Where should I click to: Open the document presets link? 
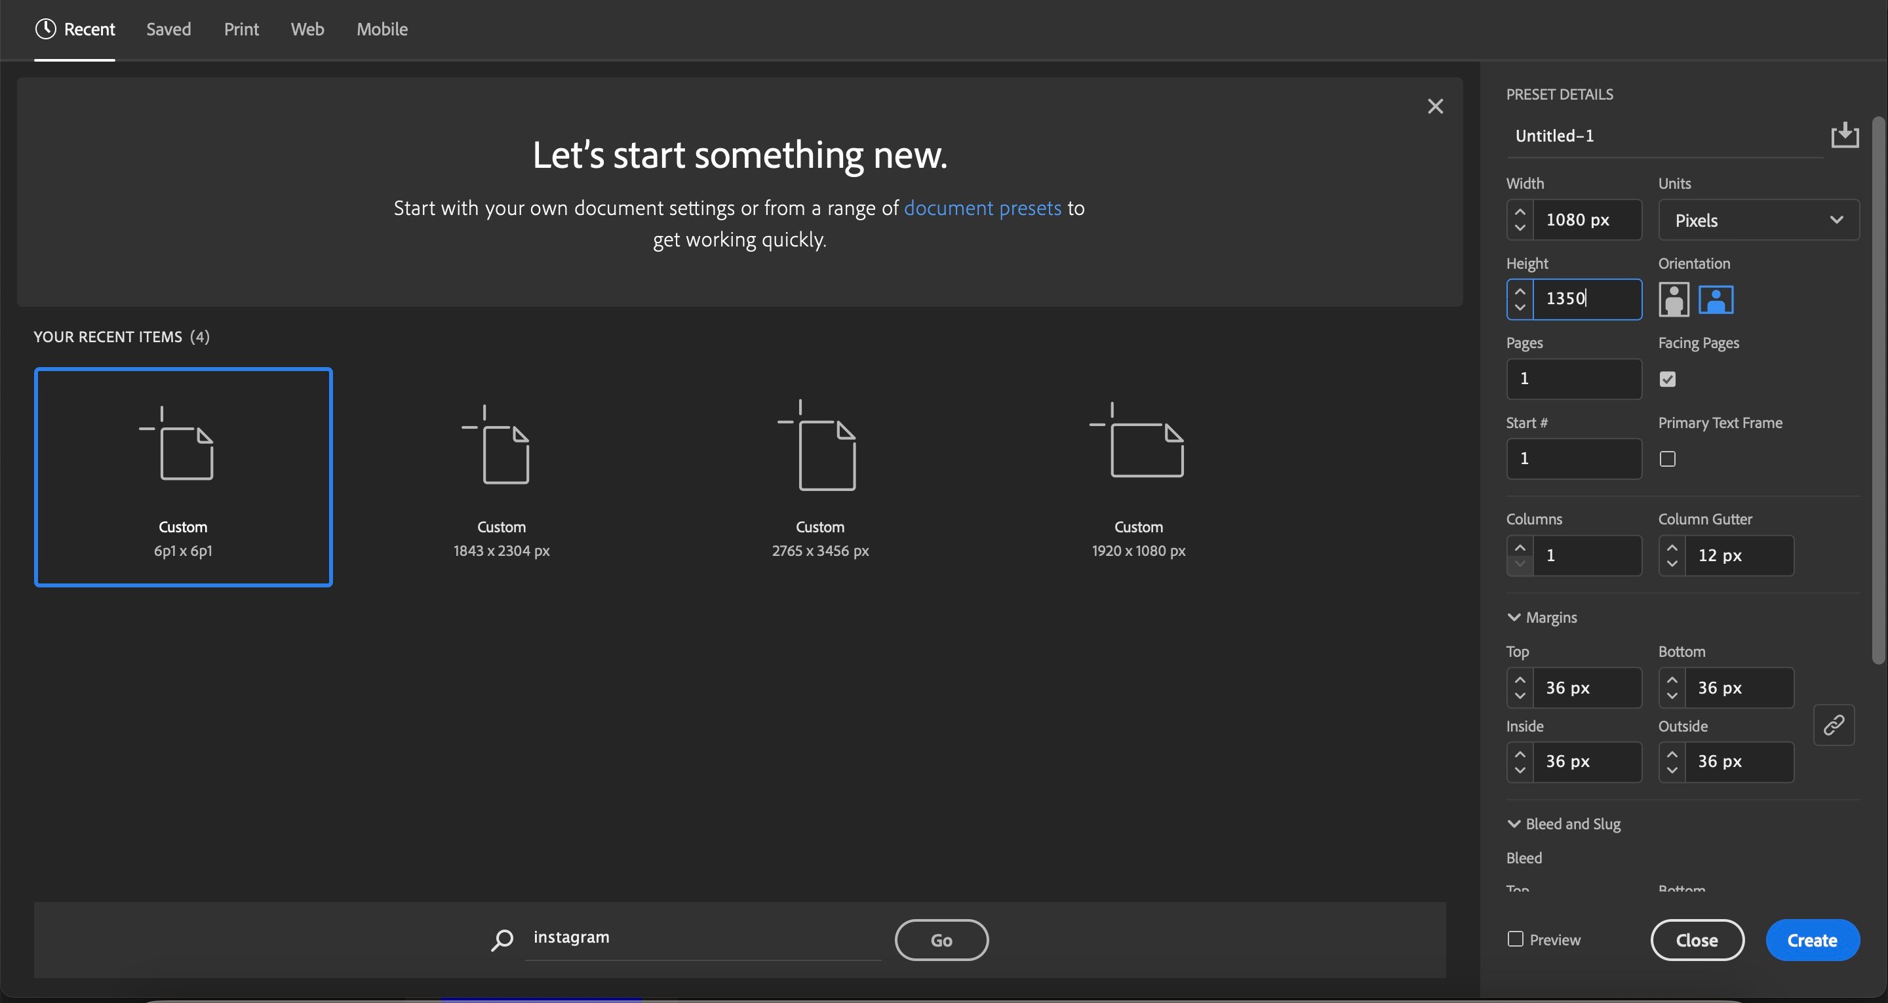coord(982,208)
